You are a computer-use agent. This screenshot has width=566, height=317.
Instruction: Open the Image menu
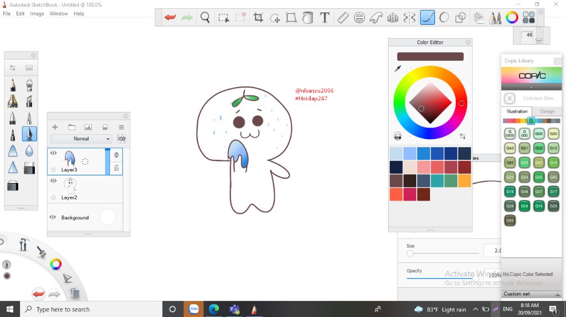(x=37, y=13)
